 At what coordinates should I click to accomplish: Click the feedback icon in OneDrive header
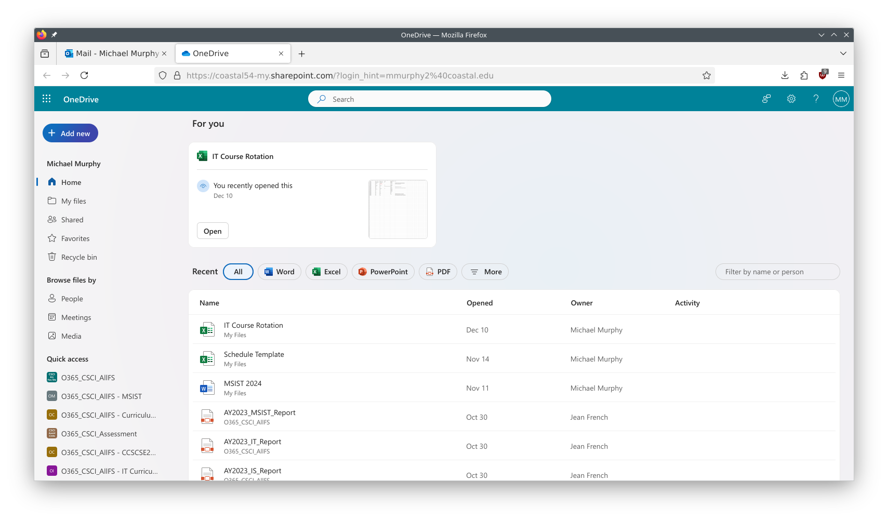pos(766,99)
